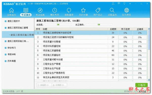Click 正式版试题量 status bar text
Image resolution: width=152 pixels, height=95 pixels.
13,91
